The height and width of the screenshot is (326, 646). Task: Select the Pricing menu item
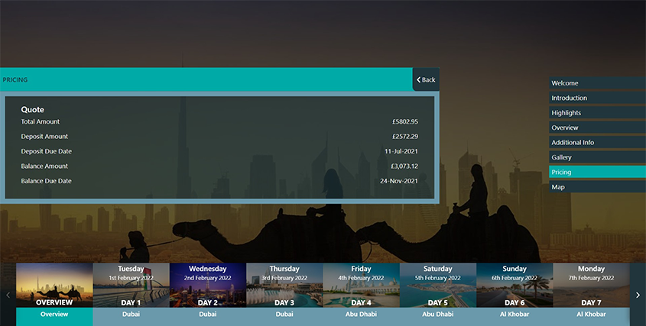(x=596, y=173)
